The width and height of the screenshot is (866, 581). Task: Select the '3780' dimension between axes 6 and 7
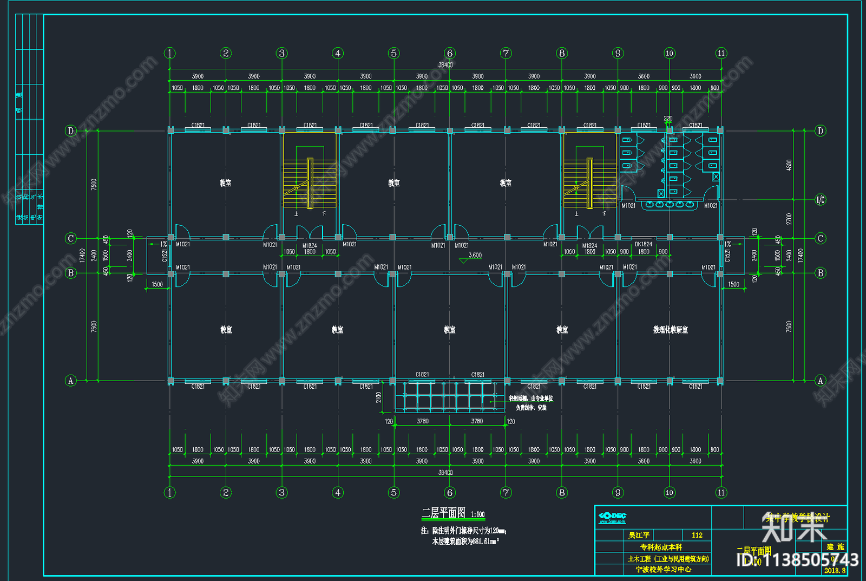477,421
